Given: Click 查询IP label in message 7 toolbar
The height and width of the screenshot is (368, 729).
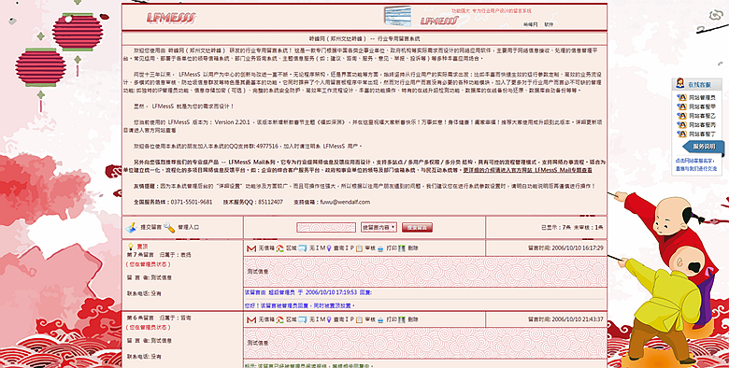Looking at the screenshot, I should pyautogui.click(x=344, y=248).
